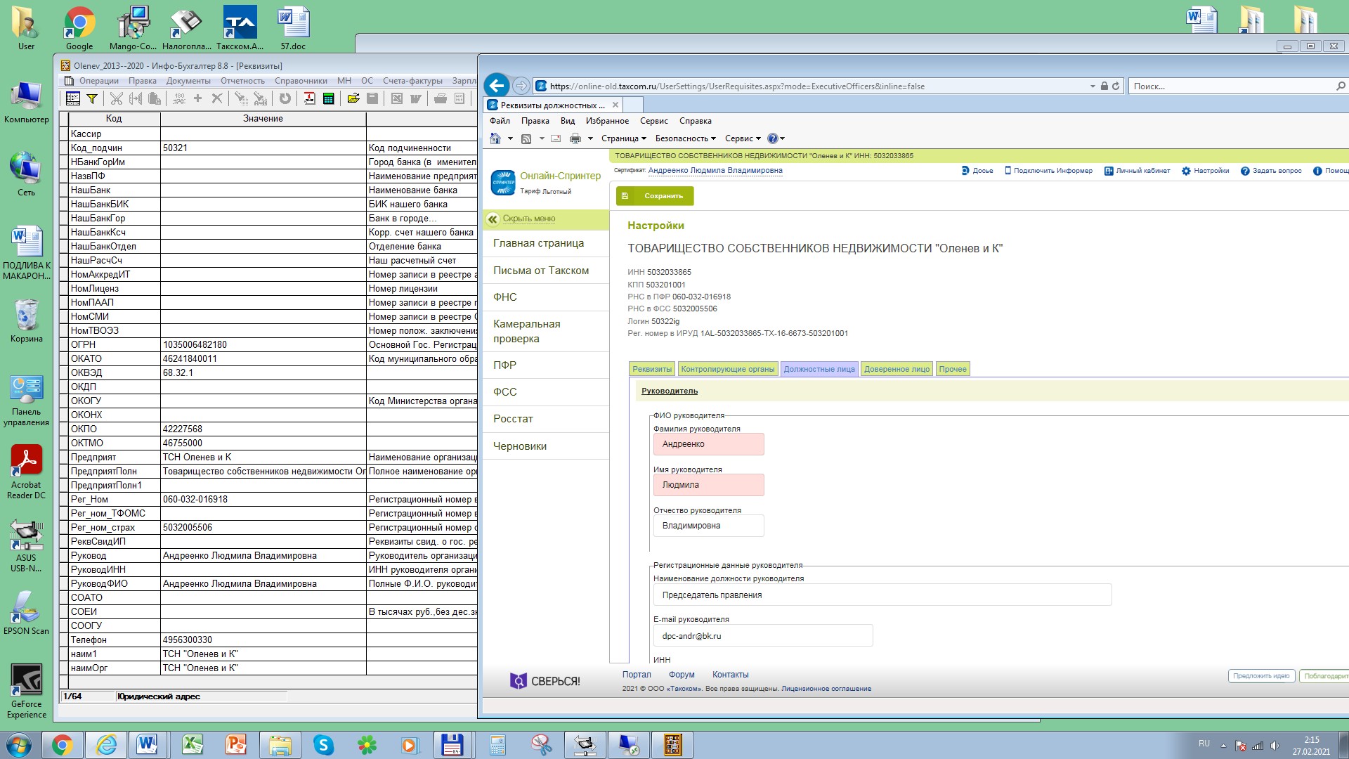Click the Word export W icon in Инфо-Бухгалтер toolbar
This screenshot has width=1349, height=759.
tap(415, 98)
